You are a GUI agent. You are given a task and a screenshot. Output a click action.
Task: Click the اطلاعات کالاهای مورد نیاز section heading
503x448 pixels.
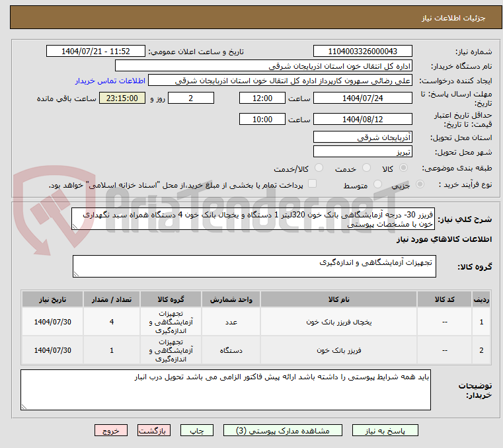click(x=444, y=240)
